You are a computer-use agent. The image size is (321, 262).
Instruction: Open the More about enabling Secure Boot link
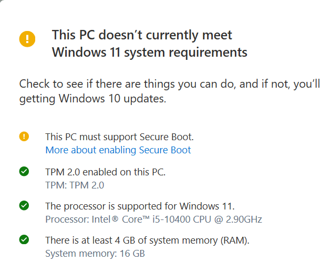[x=118, y=150]
